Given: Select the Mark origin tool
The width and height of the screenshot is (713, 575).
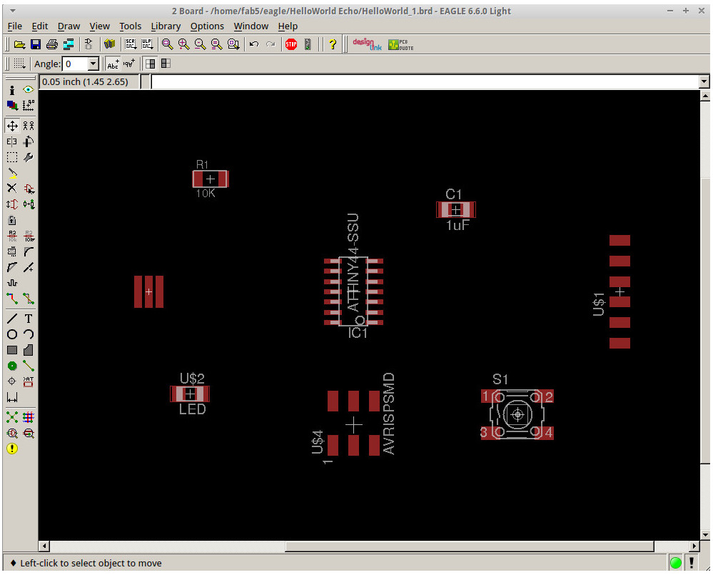Looking at the screenshot, I should 29,106.
